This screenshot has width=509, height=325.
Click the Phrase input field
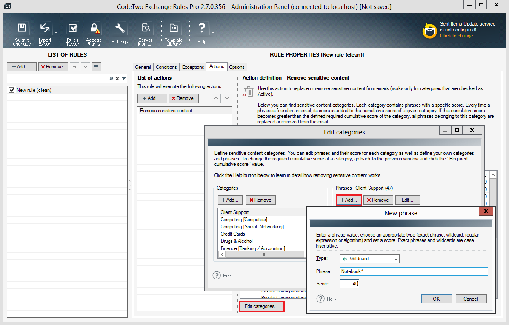tap(414, 271)
